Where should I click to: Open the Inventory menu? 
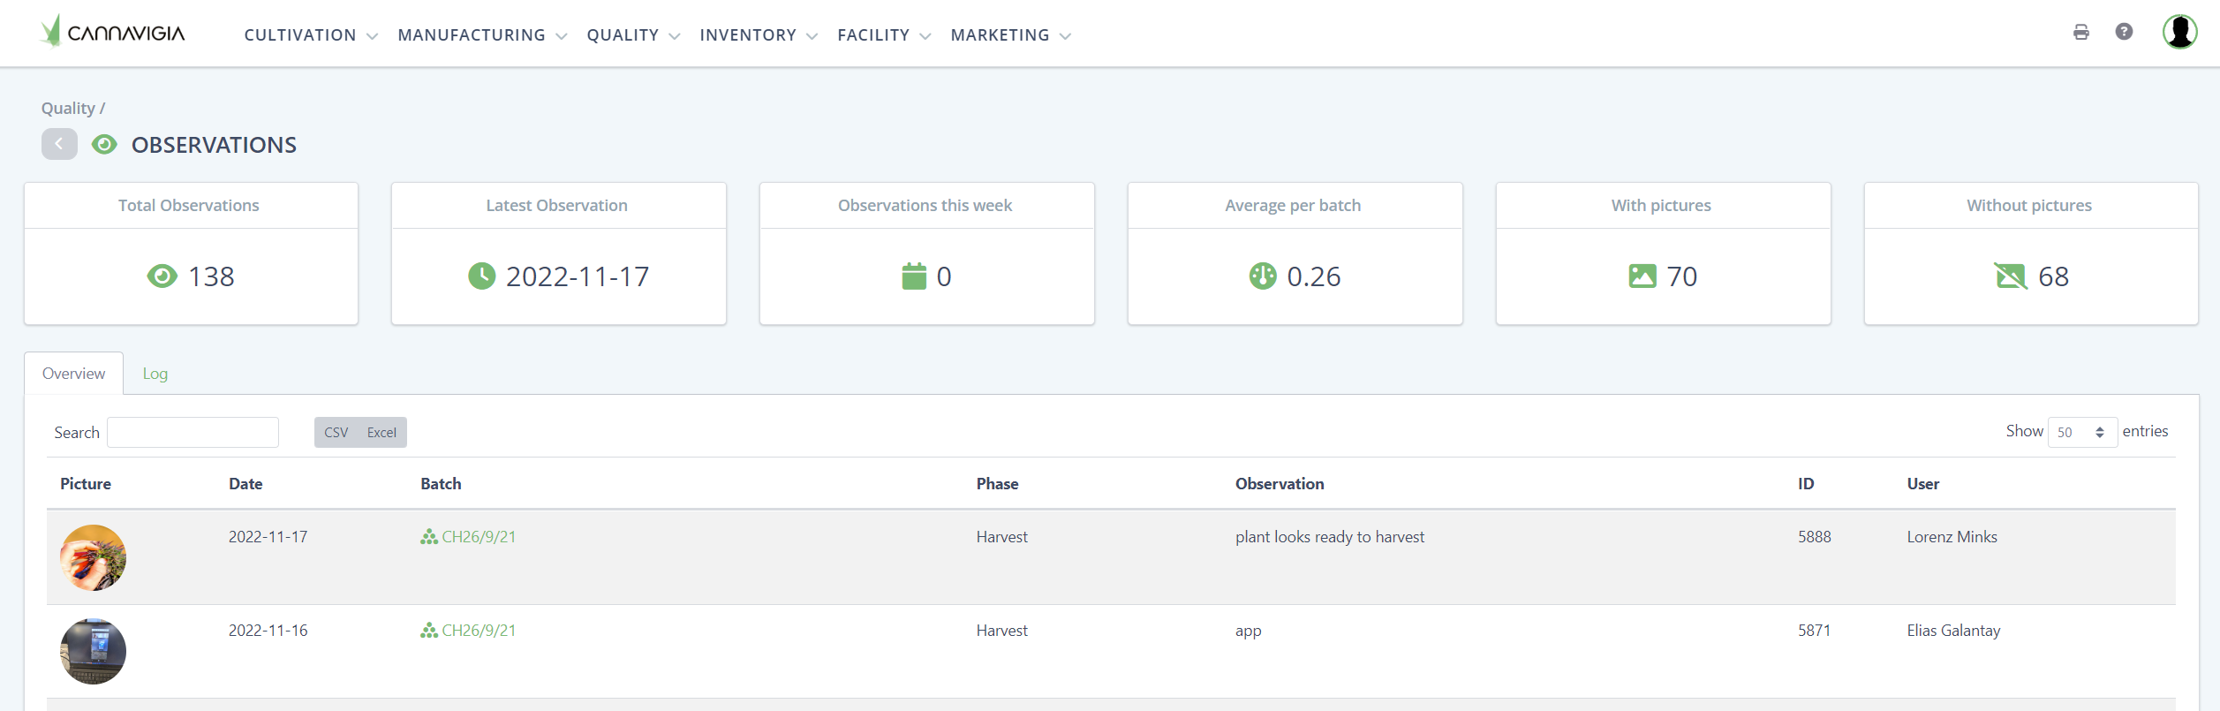click(758, 35)
